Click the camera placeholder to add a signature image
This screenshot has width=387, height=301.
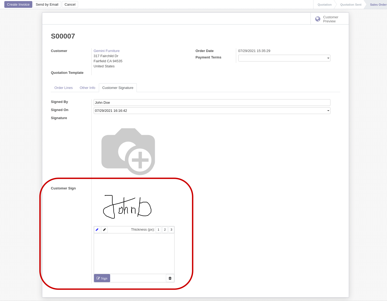(x=128, y=151)
